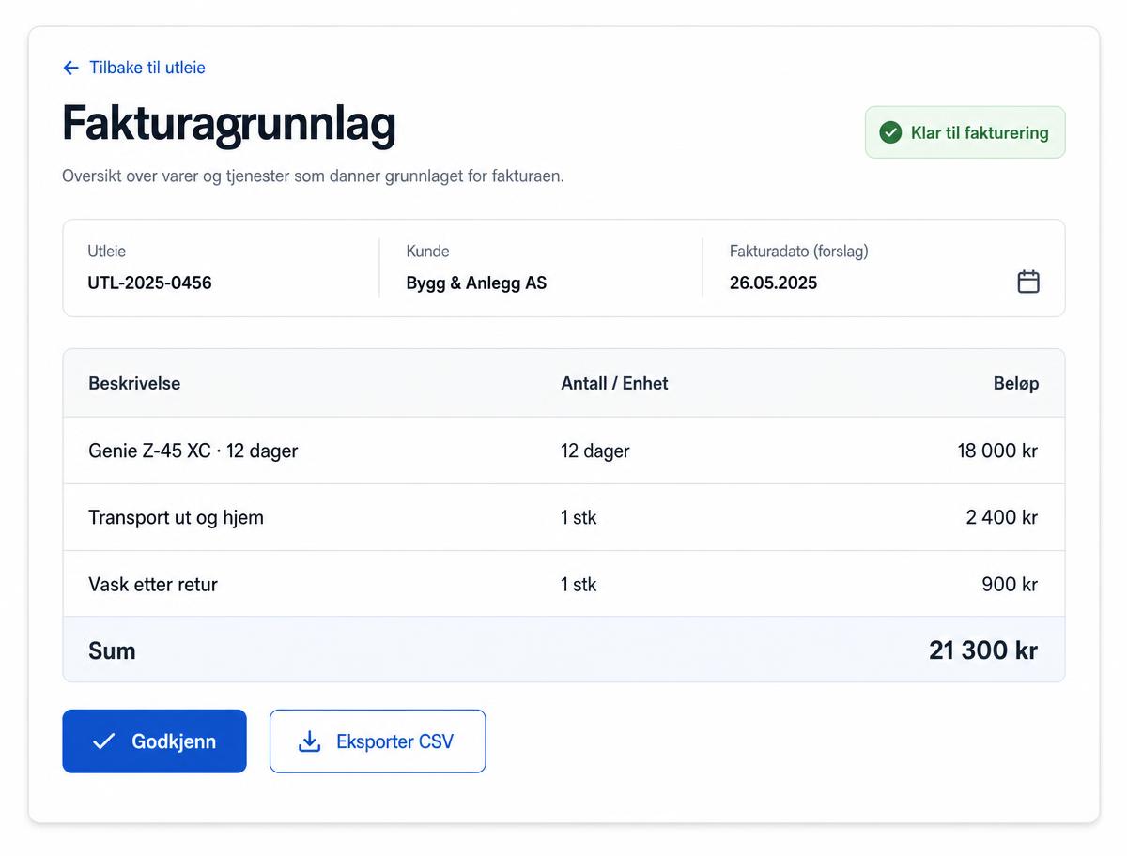This screenshot has height=856, width=1127.
Task: Click the Antall / Enhet column header
Action: (x=614, y=383)
